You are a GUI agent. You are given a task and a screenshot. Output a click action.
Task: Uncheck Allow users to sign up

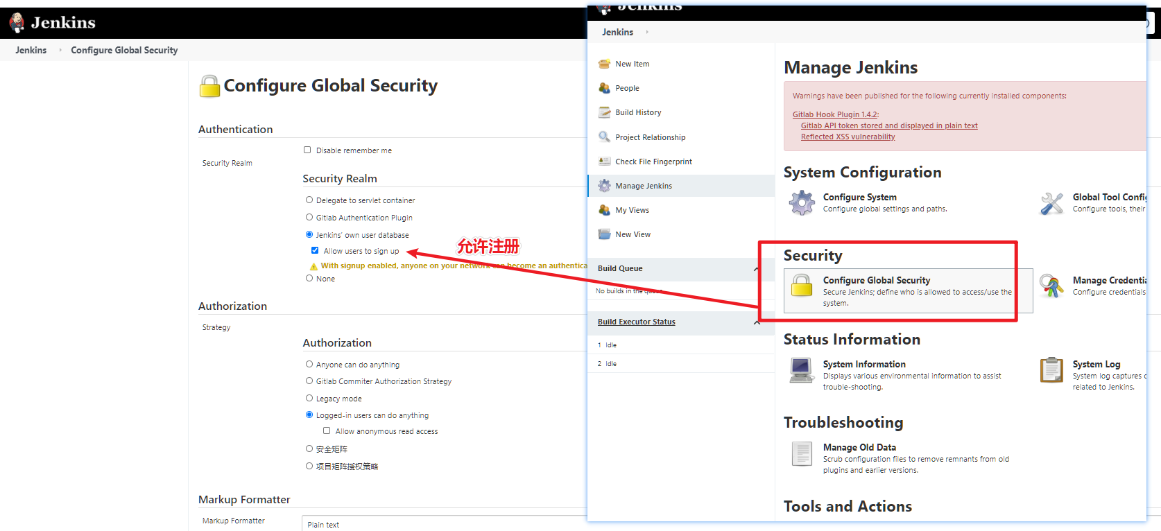(315, 250)
